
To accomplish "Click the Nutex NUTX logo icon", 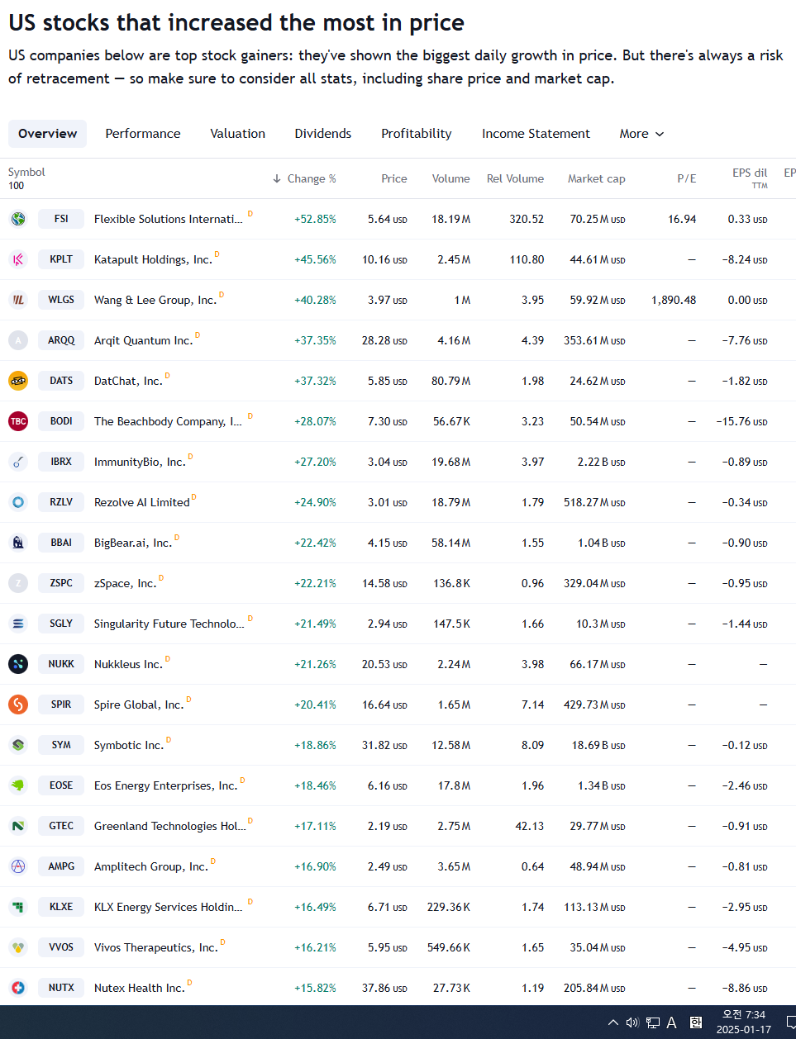I will click(x=18, y=988).
